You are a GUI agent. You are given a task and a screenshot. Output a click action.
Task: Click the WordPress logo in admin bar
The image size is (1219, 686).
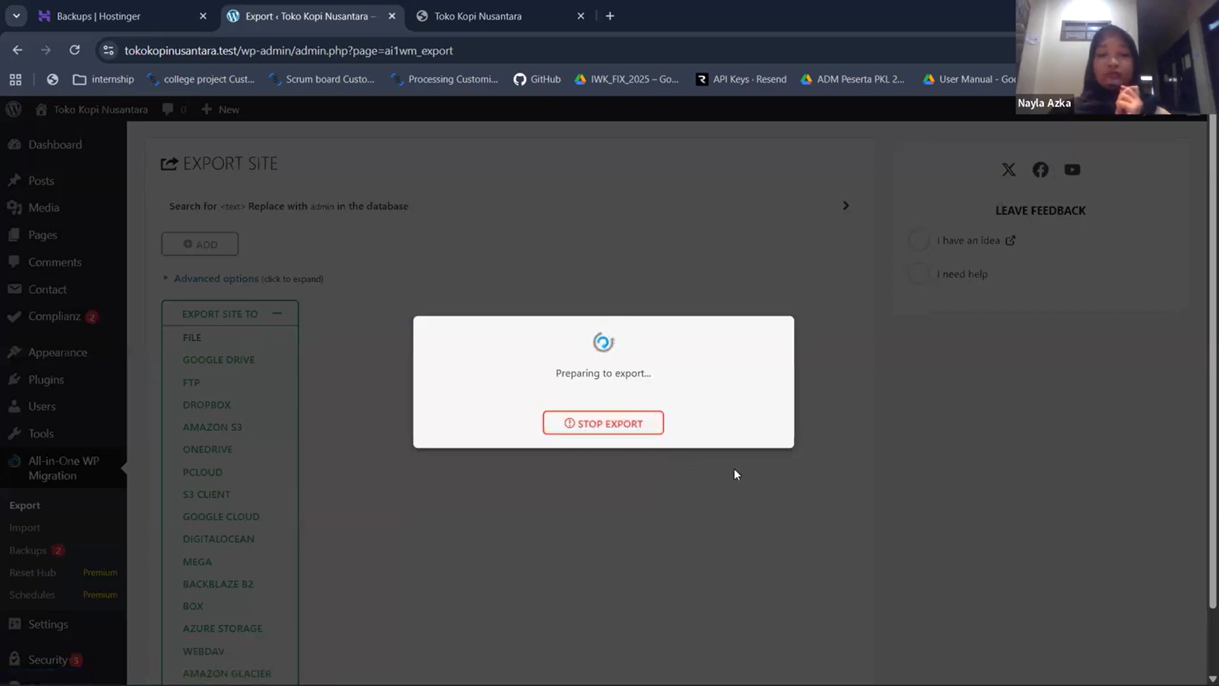coord(13,109)
